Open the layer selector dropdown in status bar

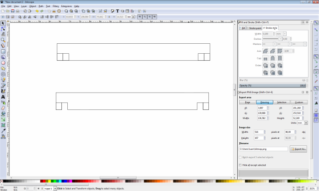55,189
